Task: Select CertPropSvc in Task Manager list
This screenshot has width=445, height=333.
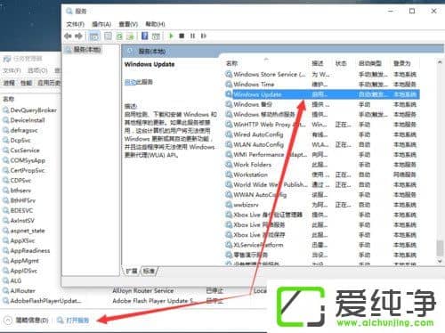Action: pyautogui.click(x=24, y=170)
